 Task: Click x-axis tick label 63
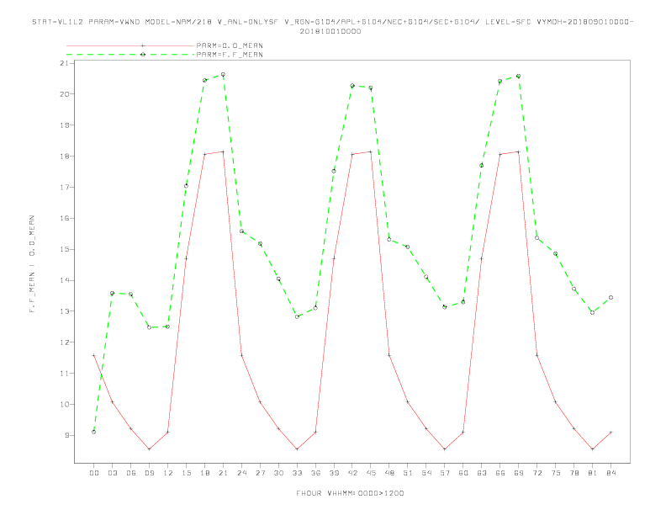coord(482,473)
